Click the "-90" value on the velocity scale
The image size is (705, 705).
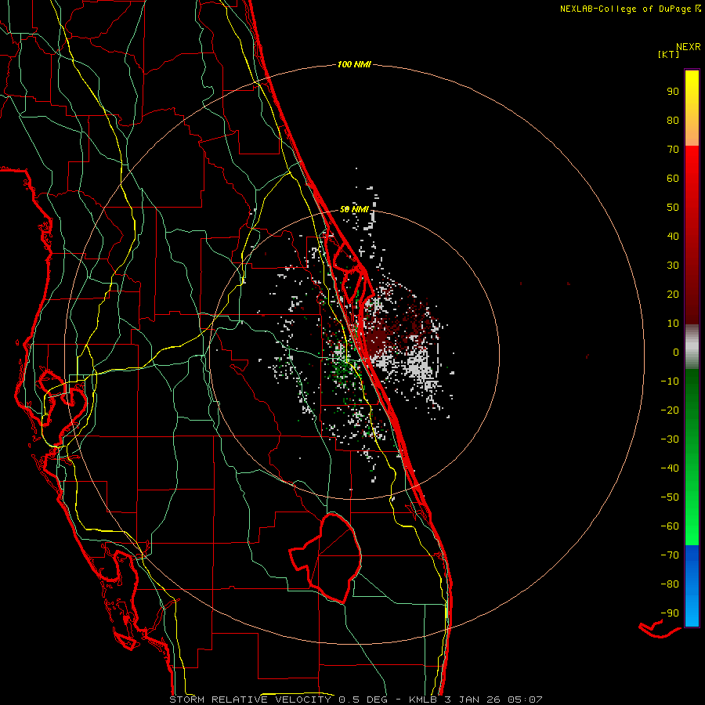pos(670,613)
